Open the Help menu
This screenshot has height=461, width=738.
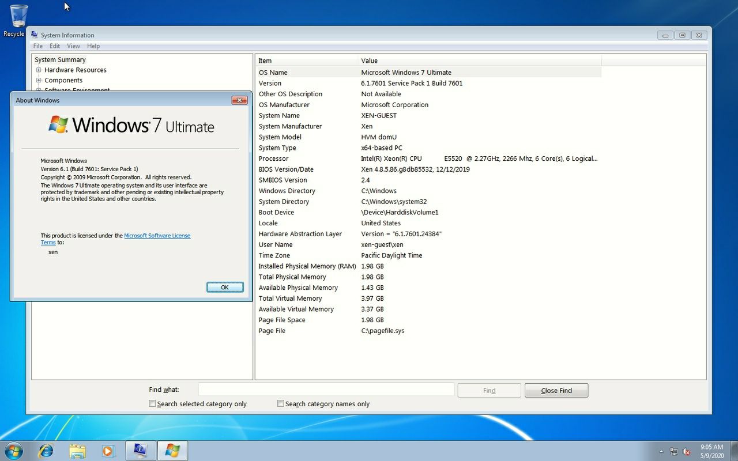[x=93, y=46]
